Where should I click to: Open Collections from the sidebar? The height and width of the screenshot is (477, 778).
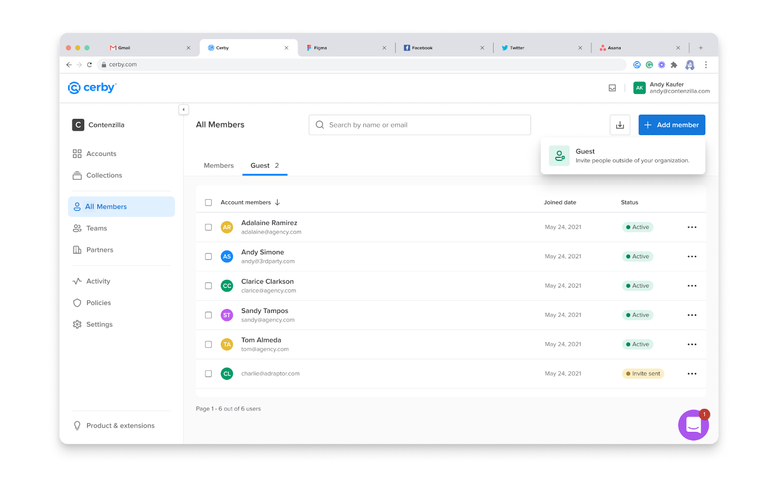(x=97, y=175)
